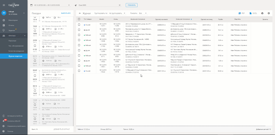This screenshot has height=135, width=275.
Task: Click the calendar icon by date range
Action: pos(32,5)
